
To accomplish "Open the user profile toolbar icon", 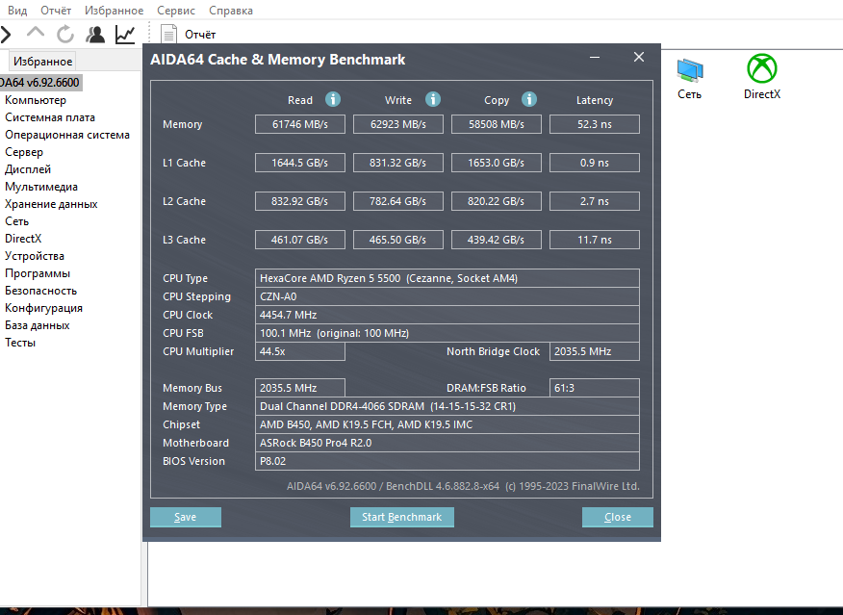I will tap(95, 35).
